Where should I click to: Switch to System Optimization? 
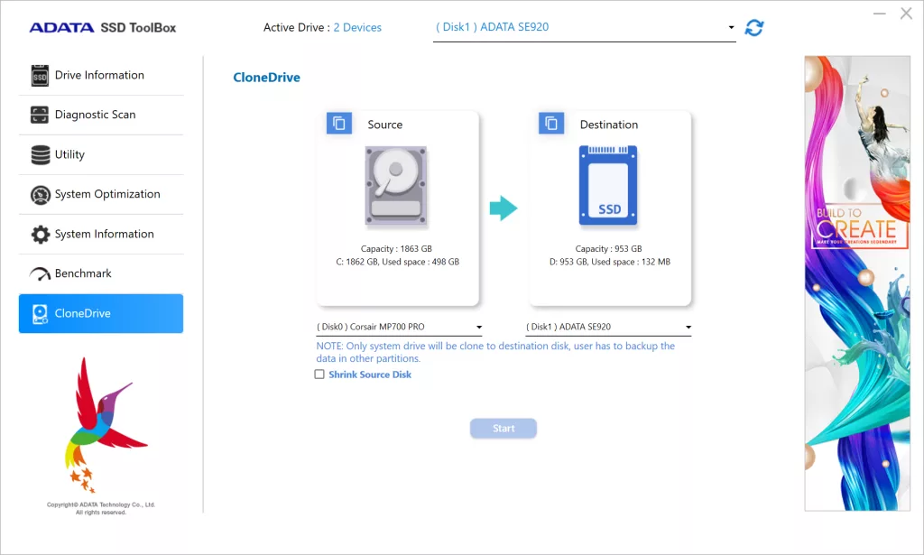(x=101, y=194)
